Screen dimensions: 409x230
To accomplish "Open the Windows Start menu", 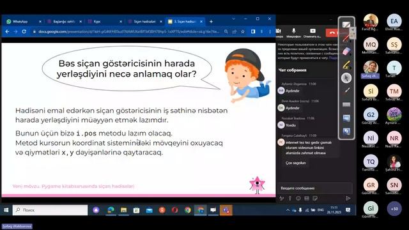I will 6,210.
